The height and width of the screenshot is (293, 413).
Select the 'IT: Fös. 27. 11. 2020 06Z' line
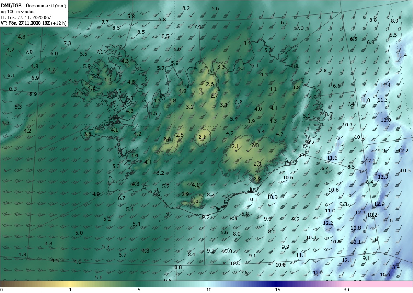point(26,17)
